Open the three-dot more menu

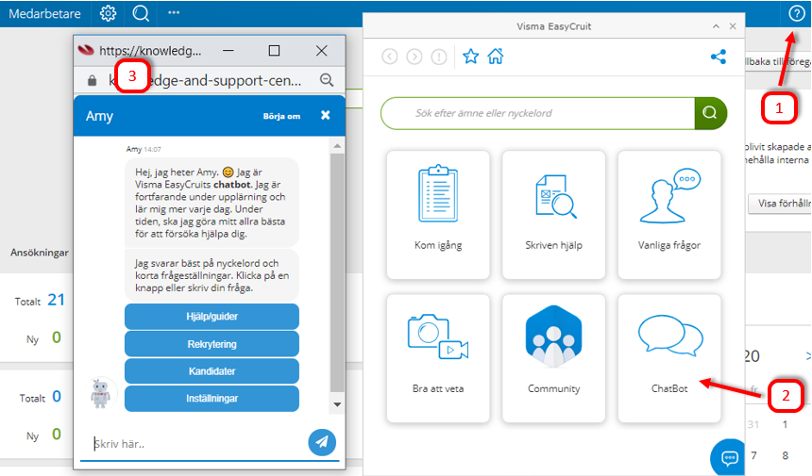174,13
